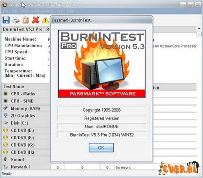Viewport: 203px width, 178px height.
Task: Select the CPU - Maths test row
Action: 26,94
